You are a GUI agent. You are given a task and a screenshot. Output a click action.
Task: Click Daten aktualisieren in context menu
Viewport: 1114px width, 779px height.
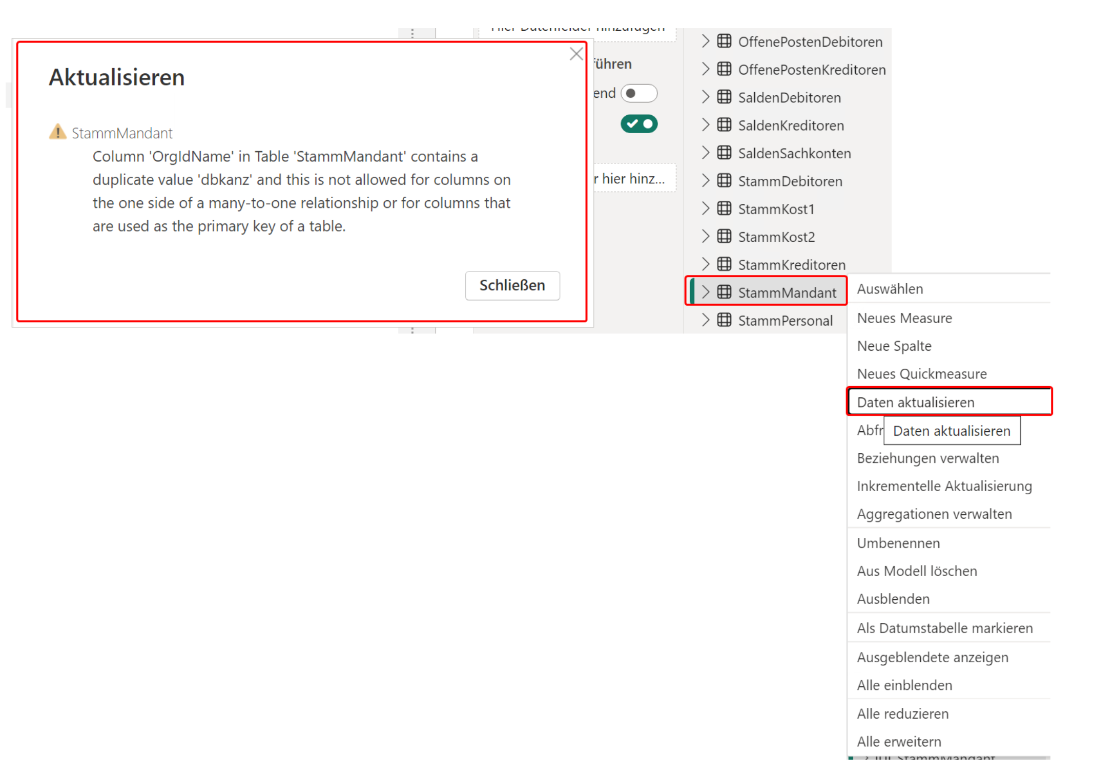pyautogui.click(x=949, y=402)
